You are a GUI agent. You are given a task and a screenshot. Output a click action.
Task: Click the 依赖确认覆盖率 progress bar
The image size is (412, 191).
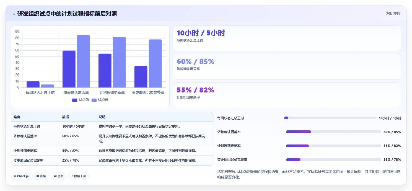[334, 132]
